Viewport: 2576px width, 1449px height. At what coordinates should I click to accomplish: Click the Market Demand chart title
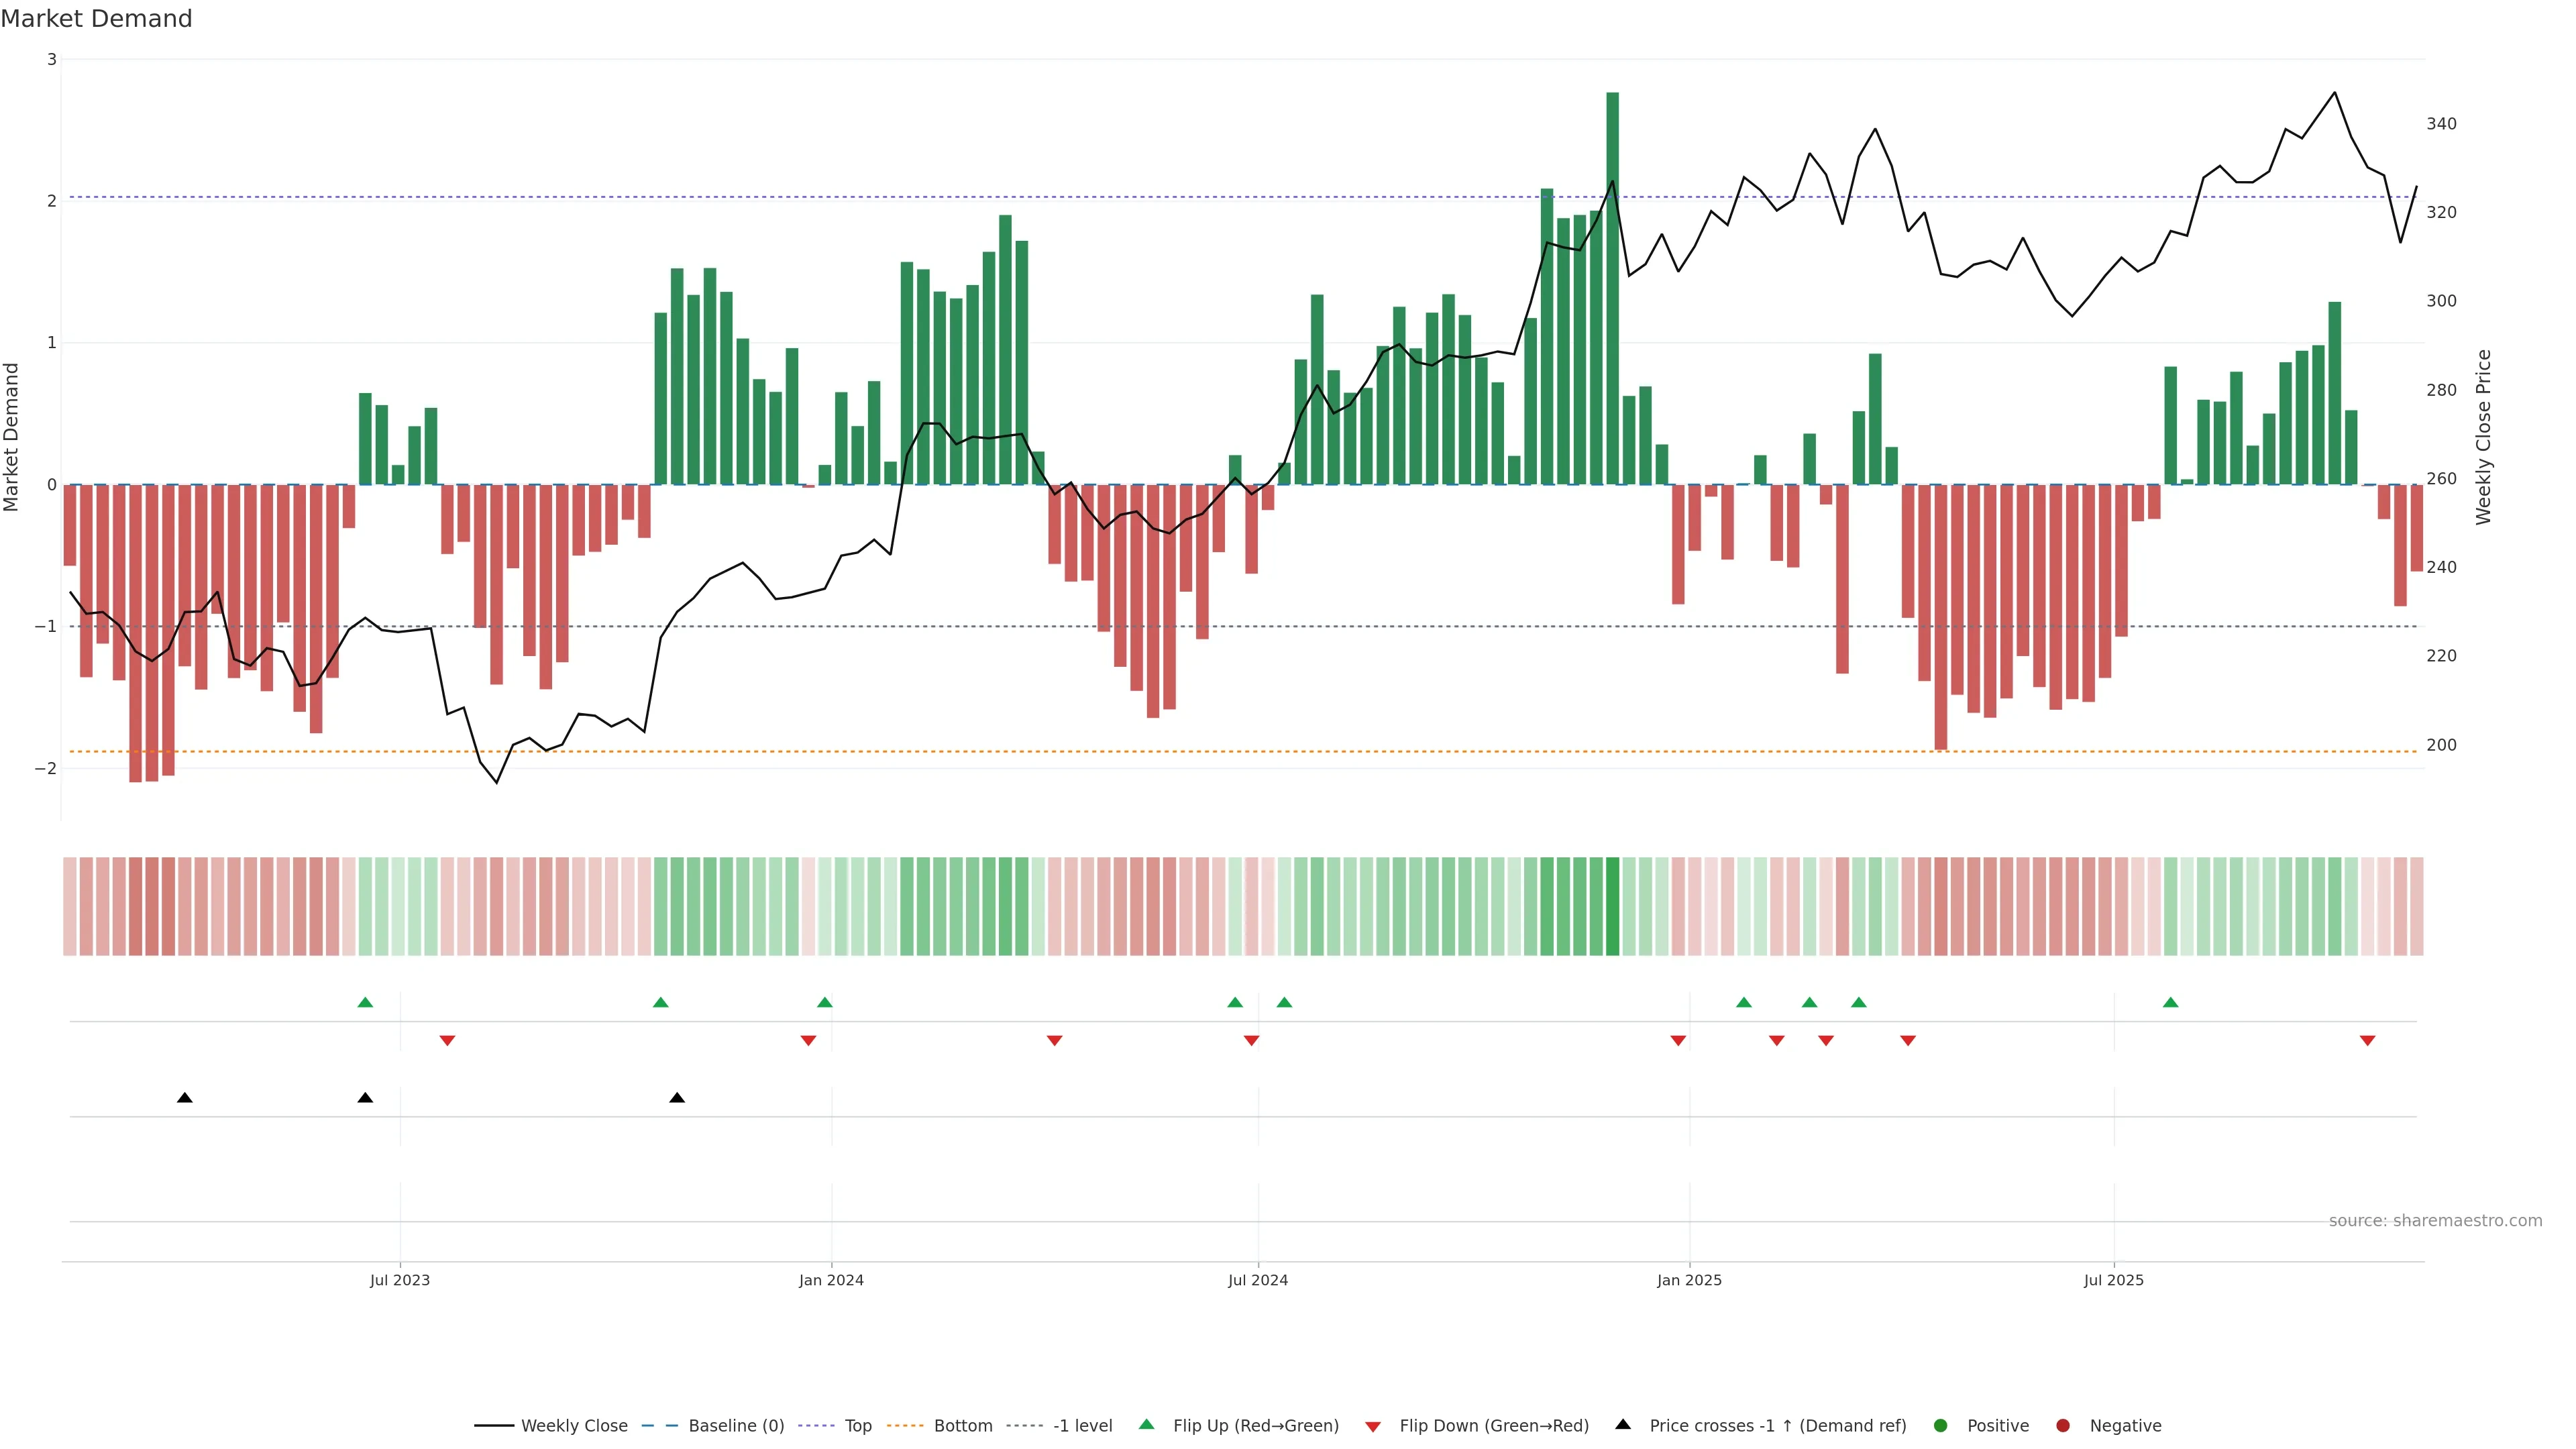96,19
